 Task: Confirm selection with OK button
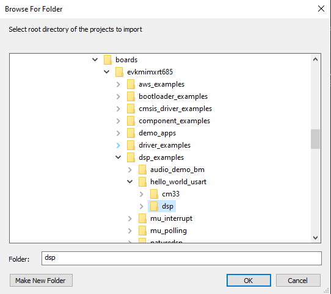click(x=249, y=281)
